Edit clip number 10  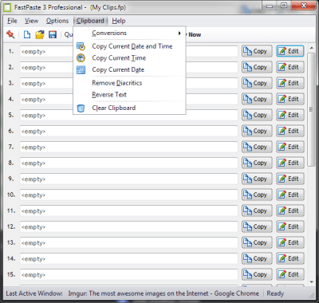coord(290,195)
